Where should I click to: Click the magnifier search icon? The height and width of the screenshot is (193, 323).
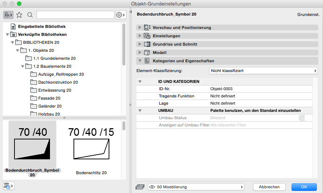pyautogui.click(x=30, y=15)
